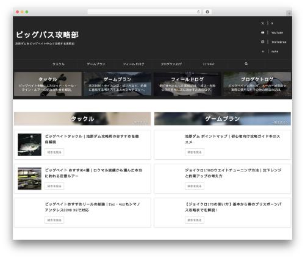Open the X text link in header
This screenshot has width=305, height=258.
(x=272, y=23)
